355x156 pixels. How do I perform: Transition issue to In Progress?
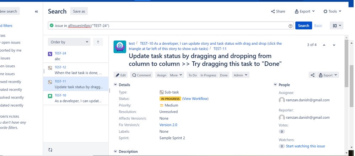(x=208, y=75)
